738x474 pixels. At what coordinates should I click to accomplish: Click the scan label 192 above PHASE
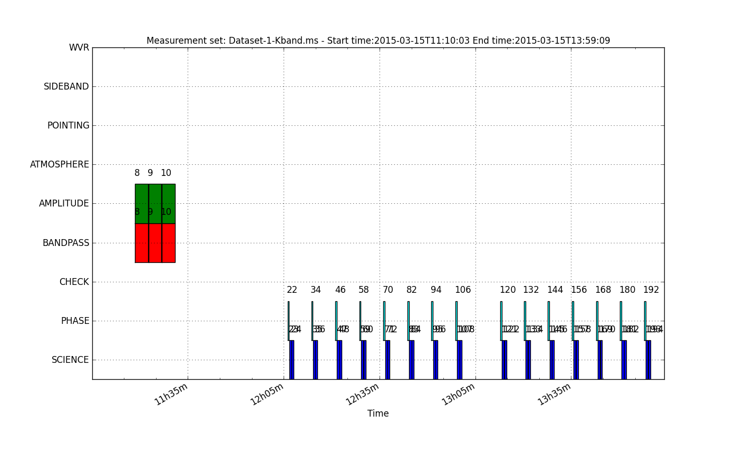tap(651, 290)
